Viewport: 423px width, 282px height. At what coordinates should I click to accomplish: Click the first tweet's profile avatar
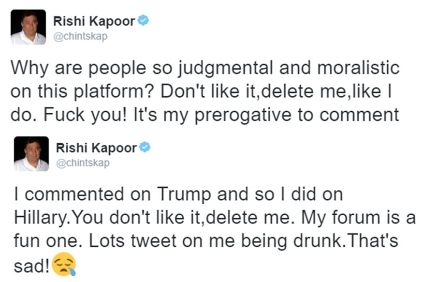[28, 27]
